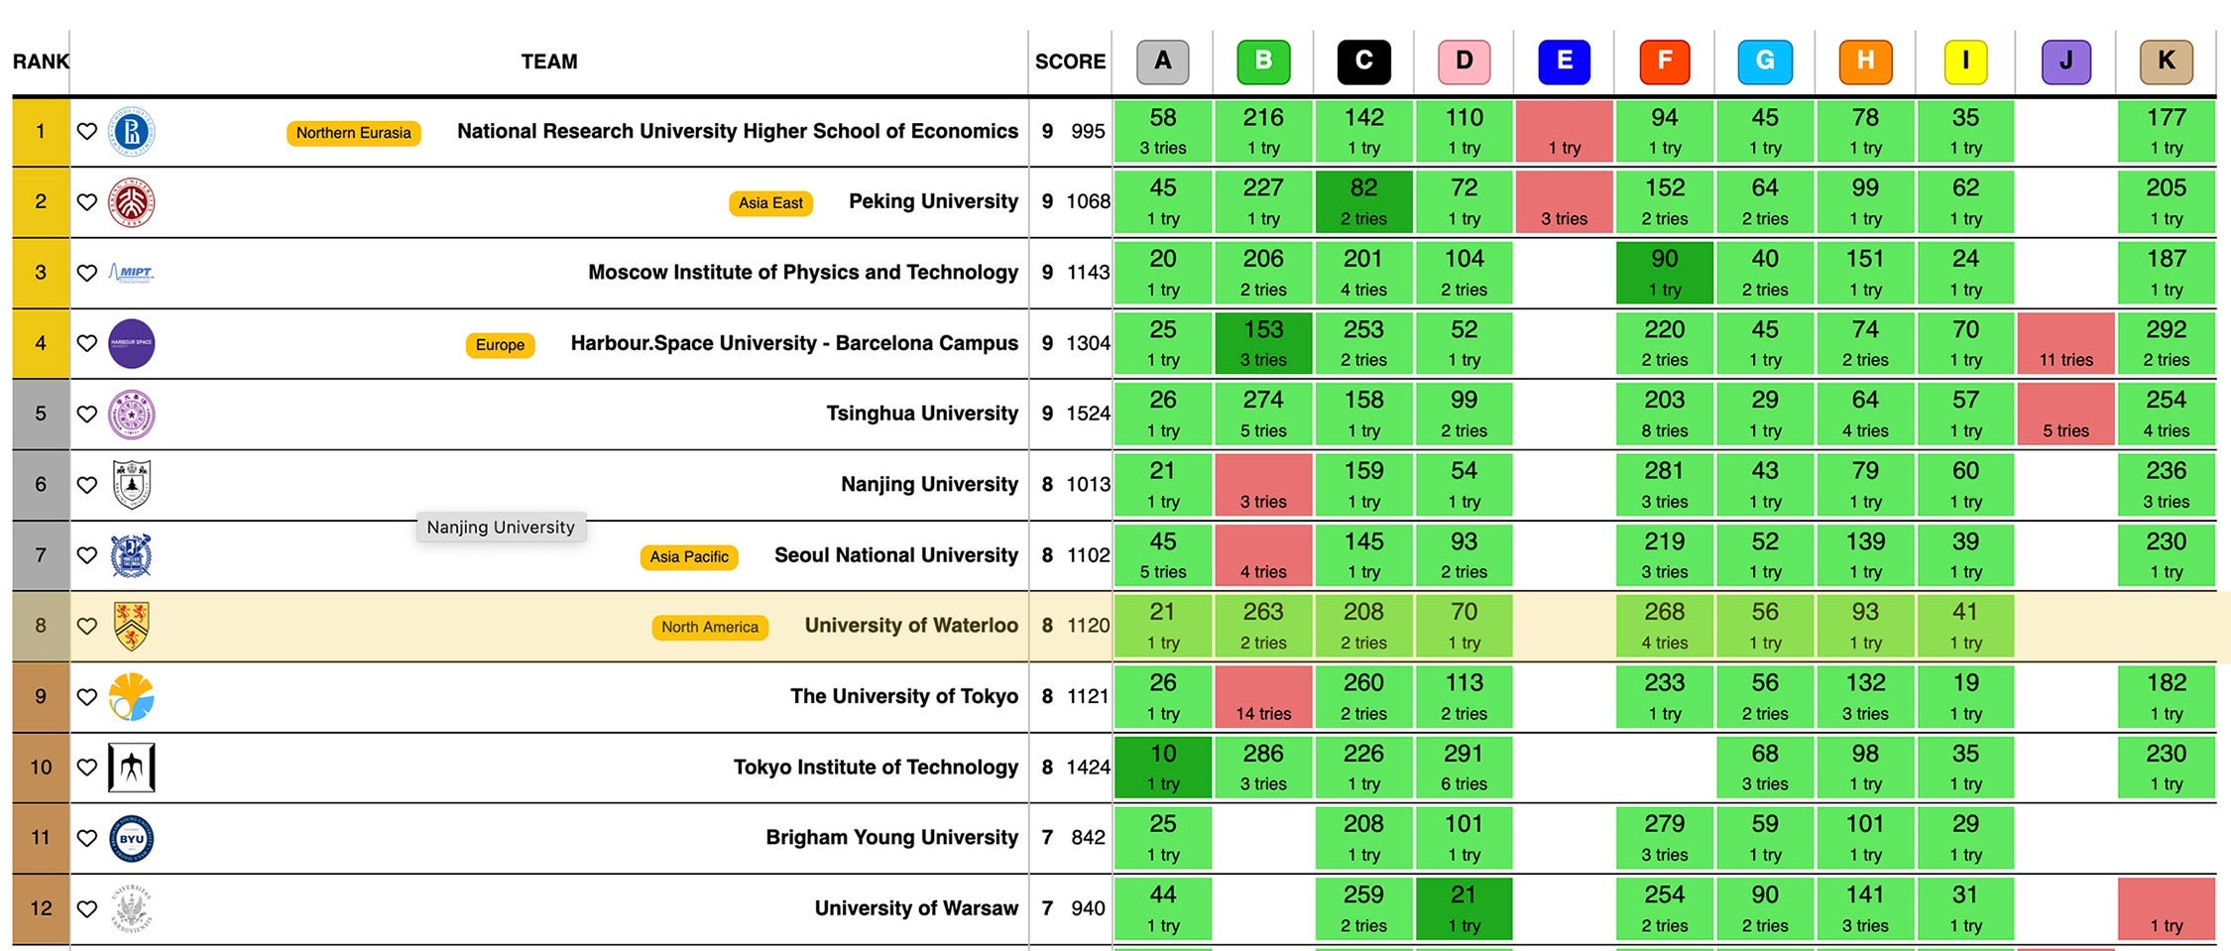The image size is (2231, 951).
Task: Open Brigham Young University team name
Action: (x=891, y=837)
